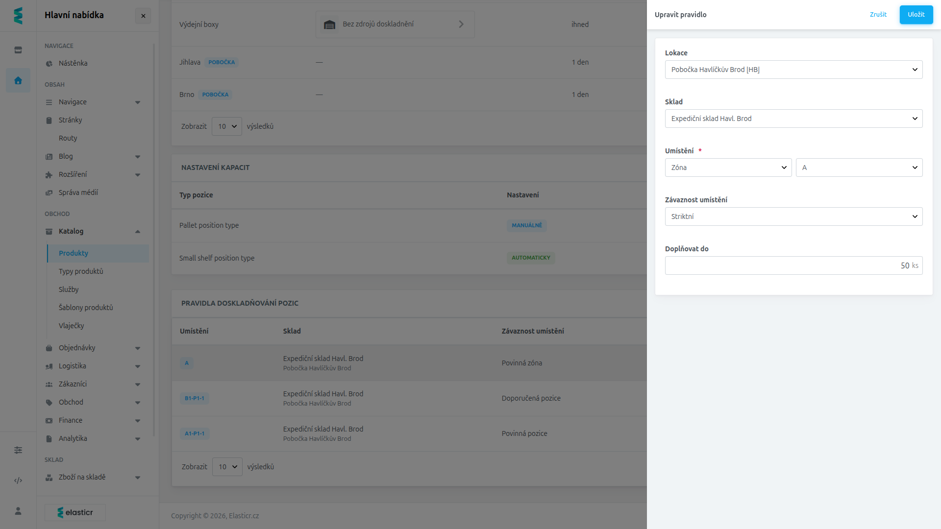Open the store icon in left rail

(18, 50)
